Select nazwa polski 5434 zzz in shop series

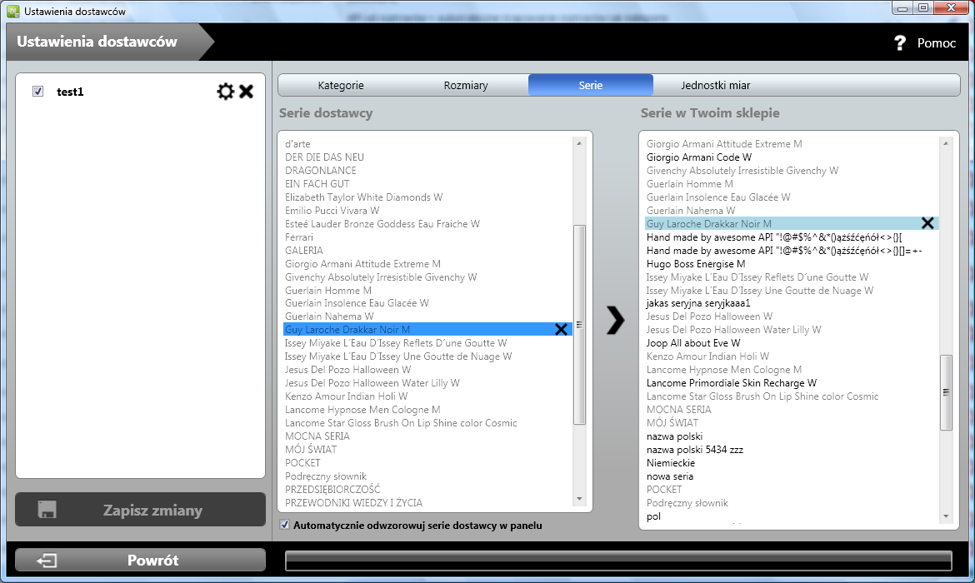pyautogui.click(x=792, y=450)
